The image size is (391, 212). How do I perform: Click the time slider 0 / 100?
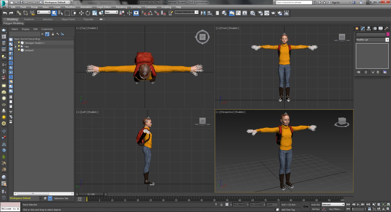91,194
